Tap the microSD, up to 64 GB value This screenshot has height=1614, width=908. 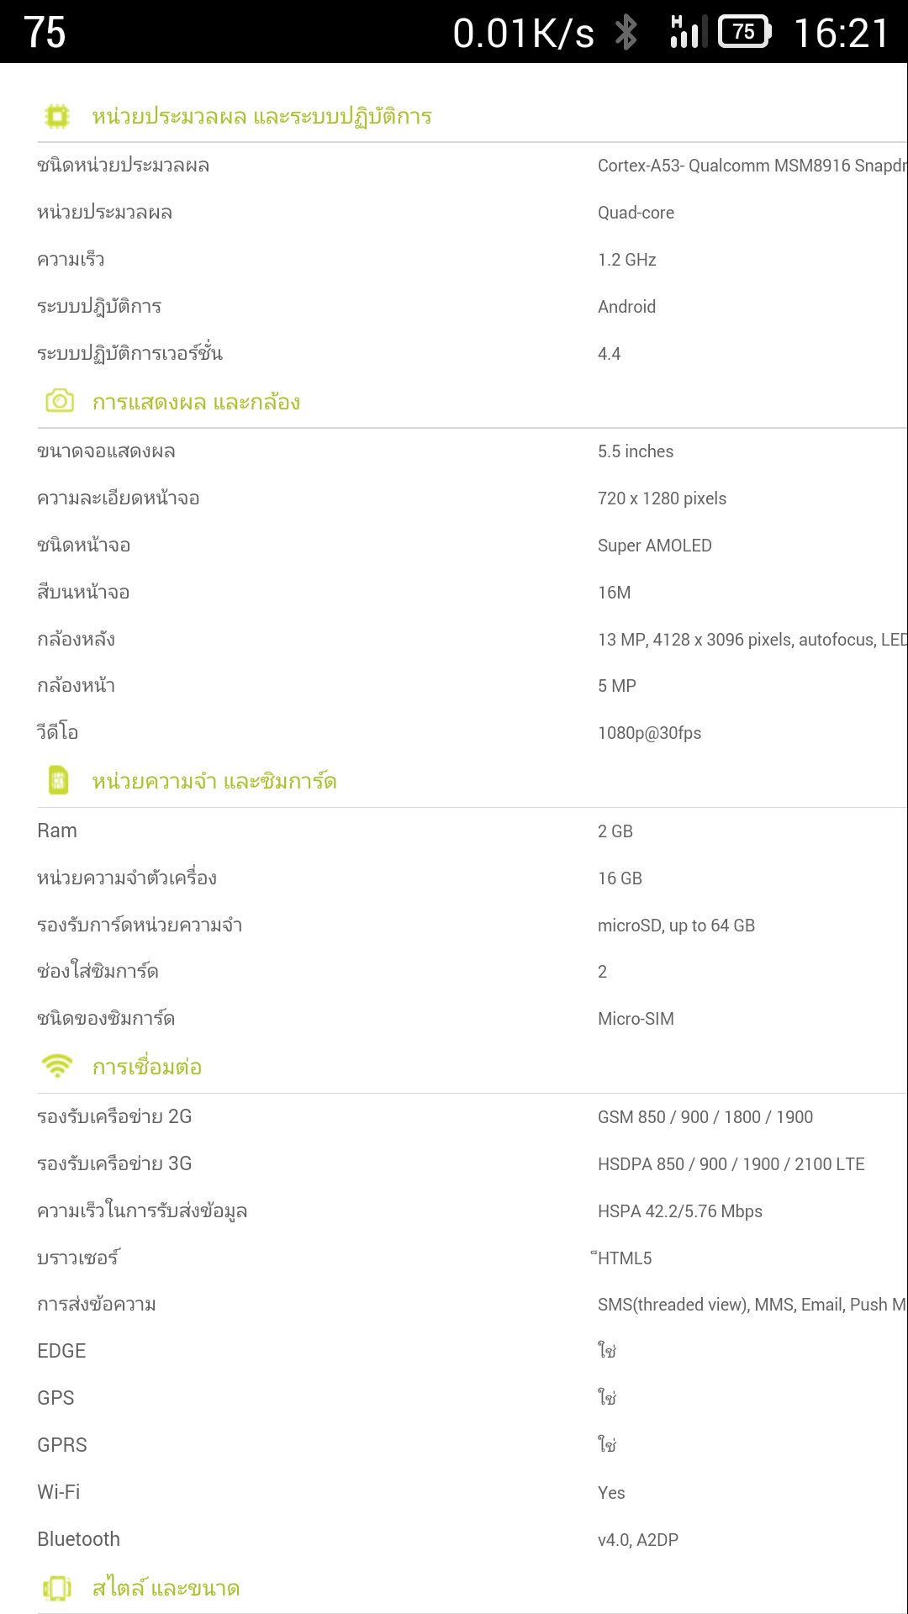[x=676, y=926]
